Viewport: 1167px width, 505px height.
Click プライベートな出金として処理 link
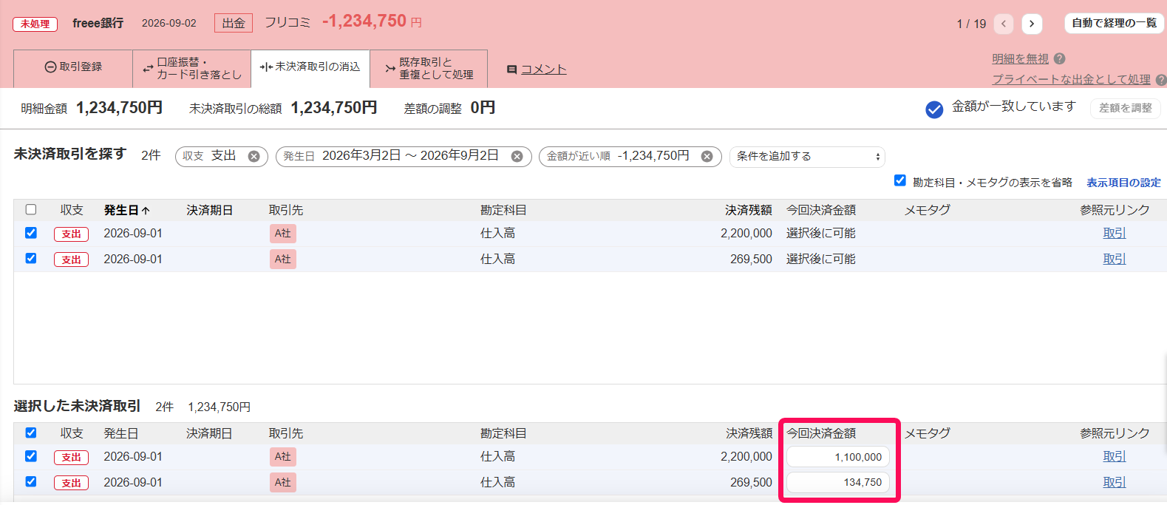click(x=1071, y=79)
